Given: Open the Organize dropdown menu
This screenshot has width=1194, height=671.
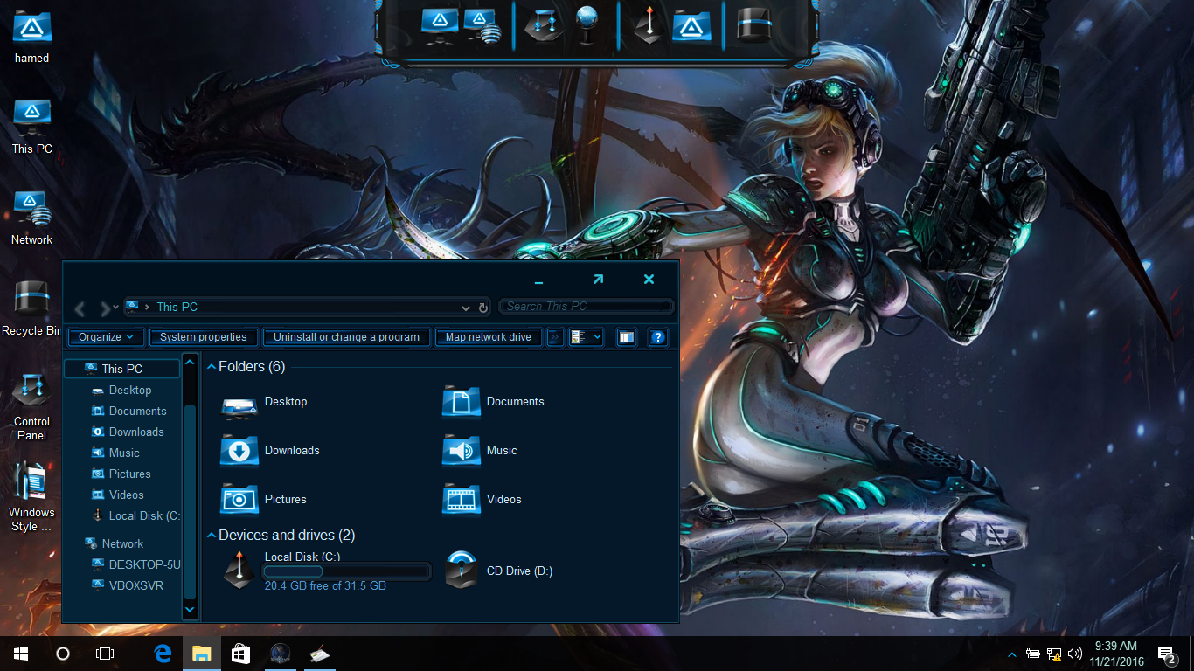Looking at the screenshot, I should tap(106, 337).
